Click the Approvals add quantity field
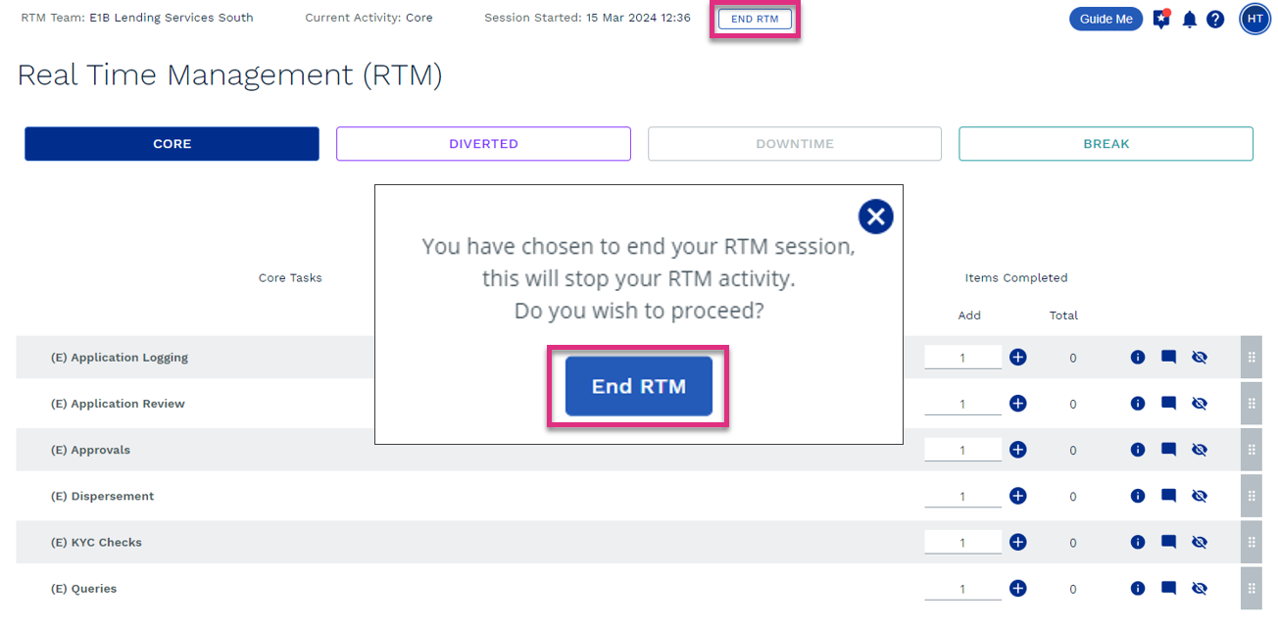Viewport: 1278px width, 629px height. (x=962, y=450)
